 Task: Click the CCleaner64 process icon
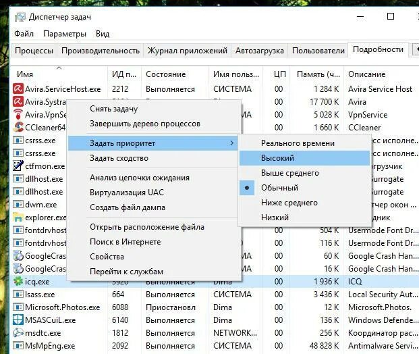18,127
